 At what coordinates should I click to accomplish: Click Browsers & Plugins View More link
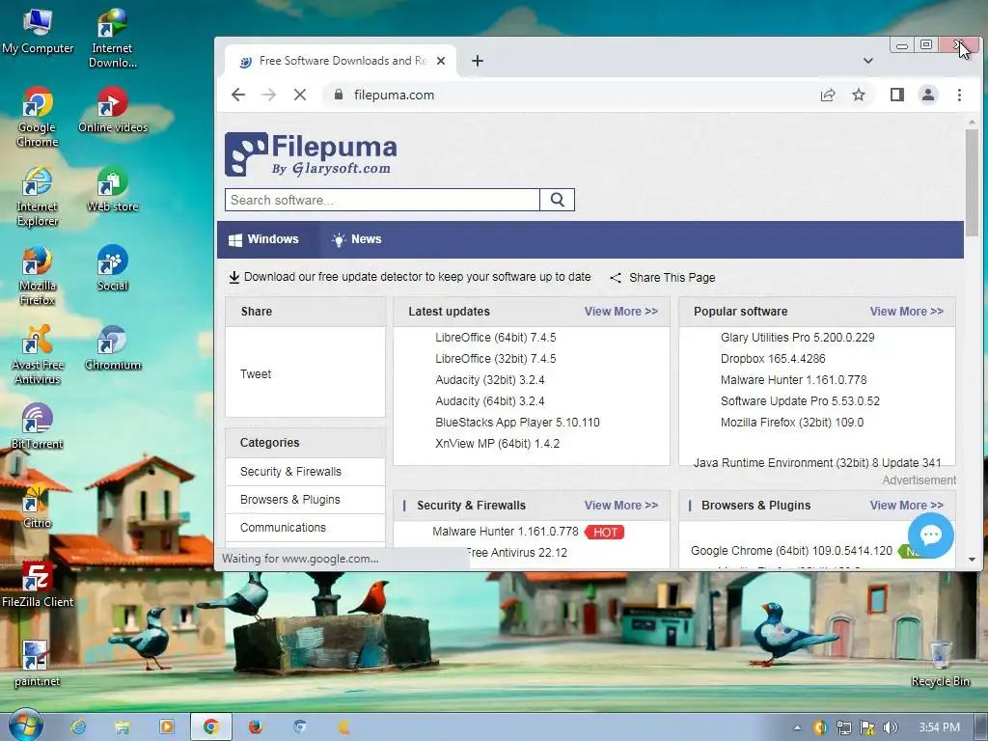pyautogui.click(x=907, y=506)
